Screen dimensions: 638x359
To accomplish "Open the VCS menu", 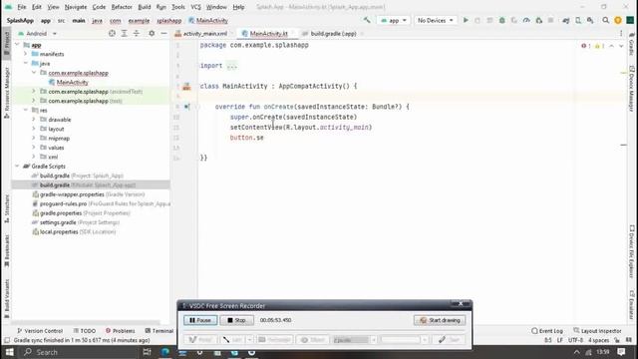I will [x=195, y=7].
